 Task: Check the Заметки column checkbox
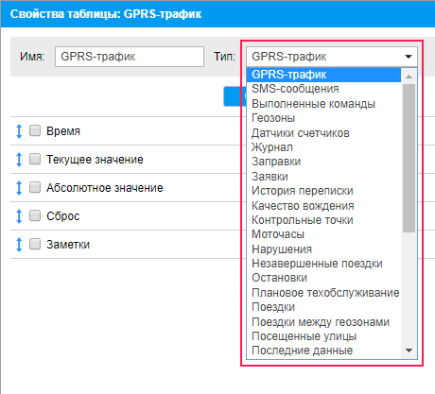[35, 244]
